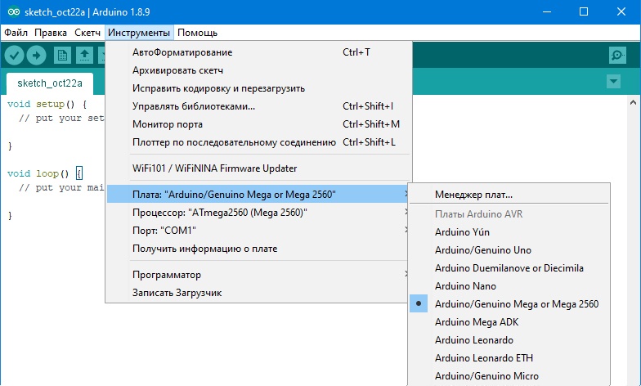Open the Помощь menu

(x=198, y=33)
